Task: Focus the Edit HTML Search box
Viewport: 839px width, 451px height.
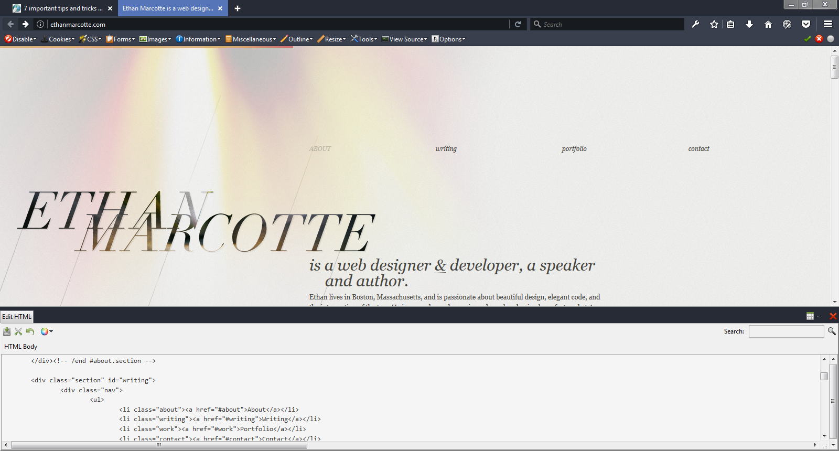Action: (x=787, y=331)
